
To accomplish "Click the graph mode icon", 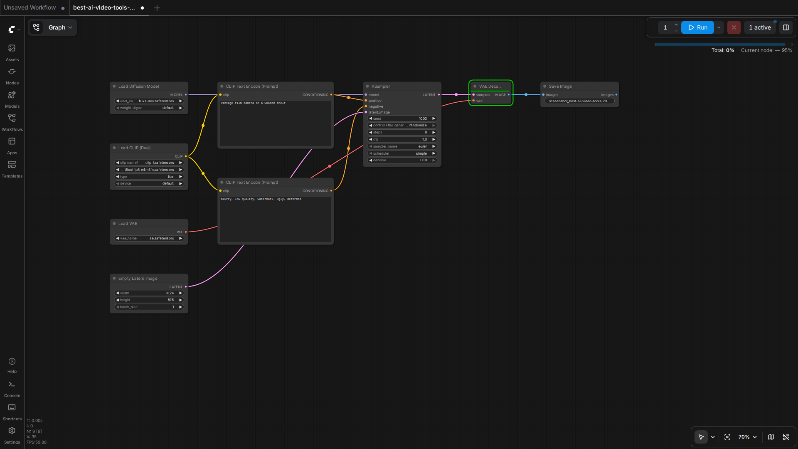I will (36, 27).
